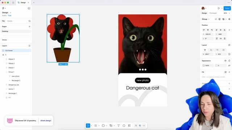
Task: Open the Present options dropdown arrow
Action: pos(222,8)
